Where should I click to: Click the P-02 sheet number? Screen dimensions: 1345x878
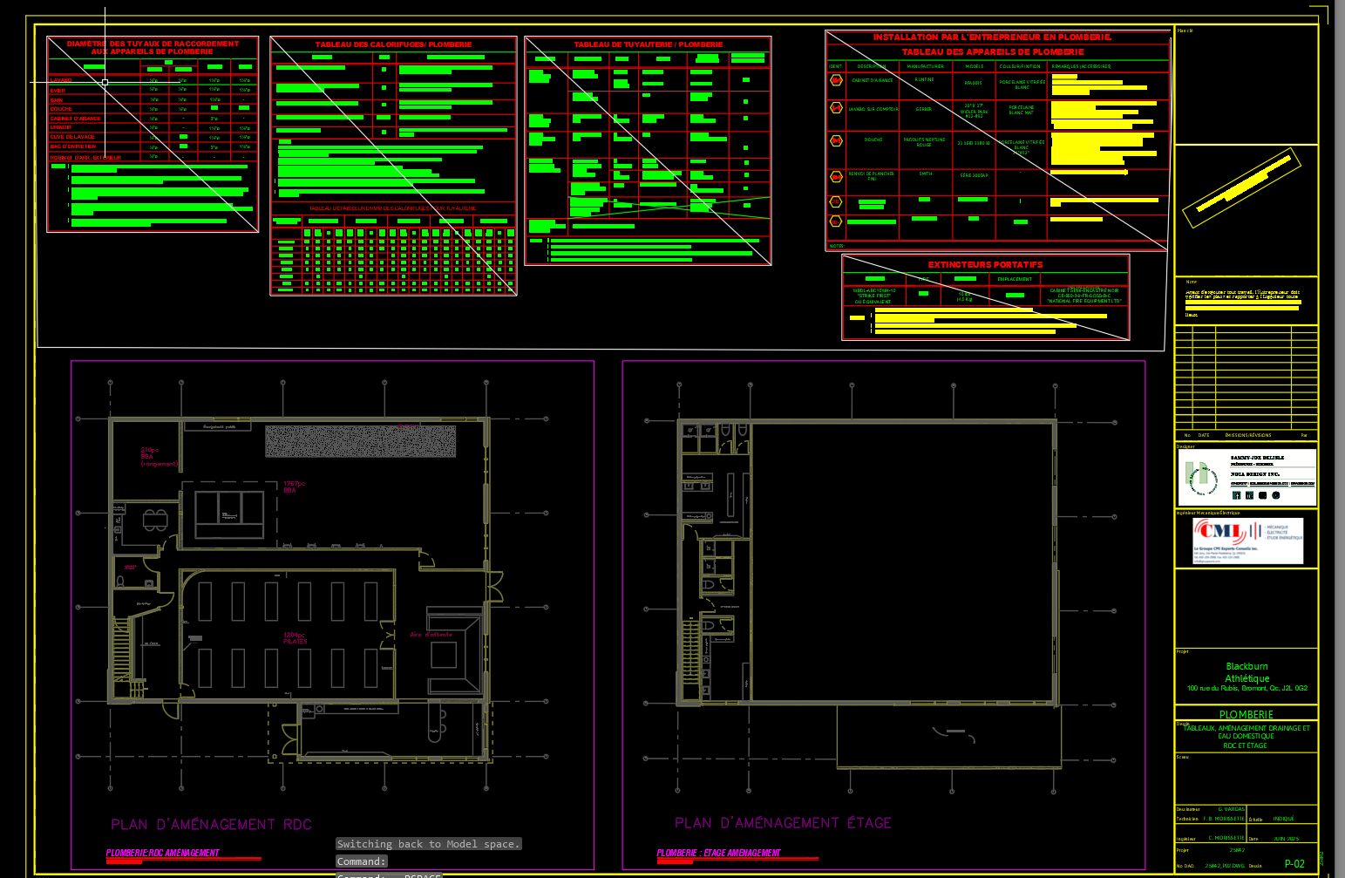(1294, 863)
